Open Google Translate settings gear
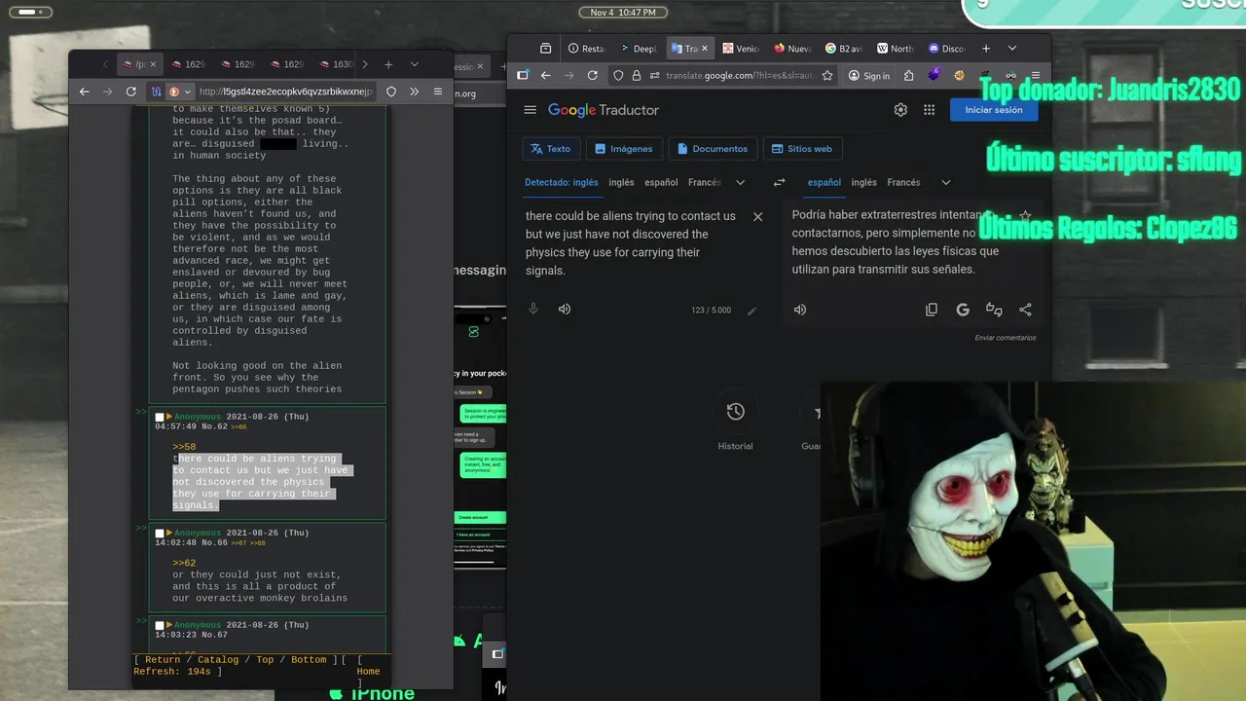The image size is (1246, 701). [900, 110]
